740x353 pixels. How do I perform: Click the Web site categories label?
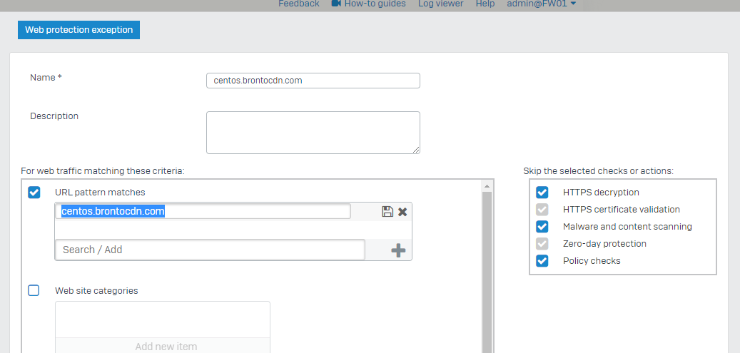tap(96, 291)
